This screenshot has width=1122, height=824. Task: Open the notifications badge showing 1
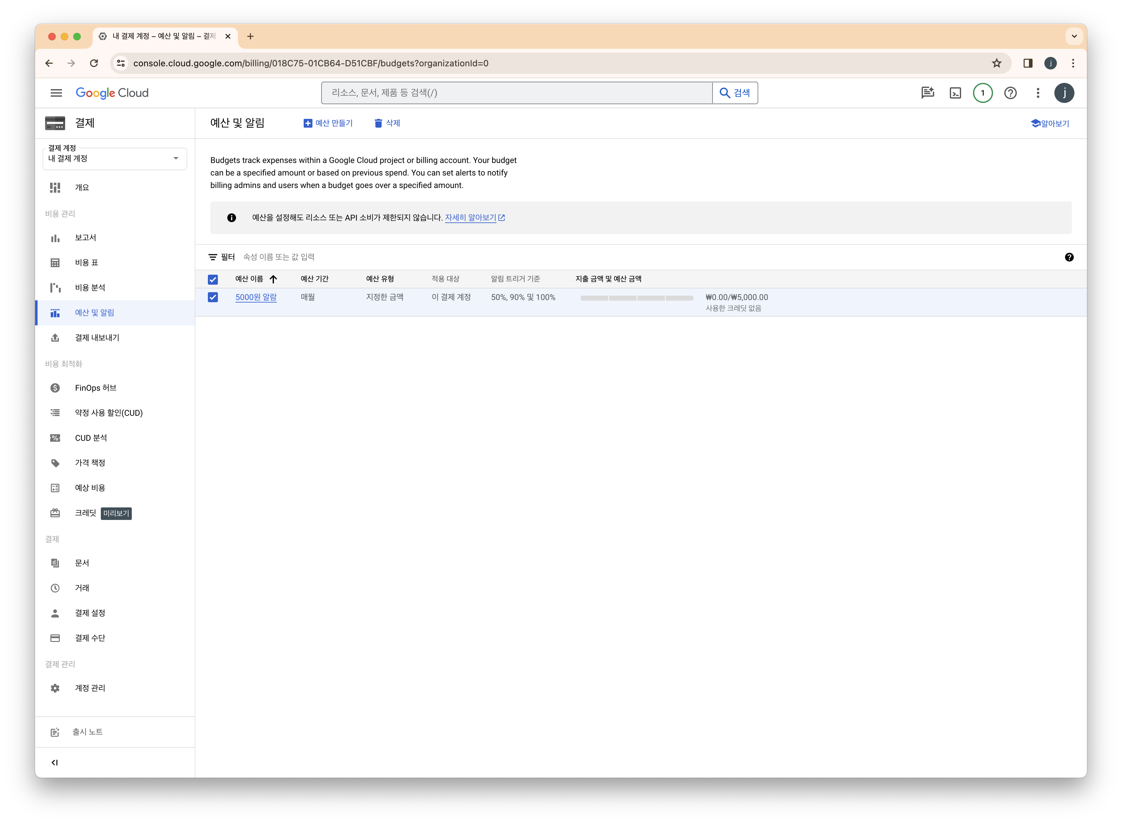pos(982,93)
